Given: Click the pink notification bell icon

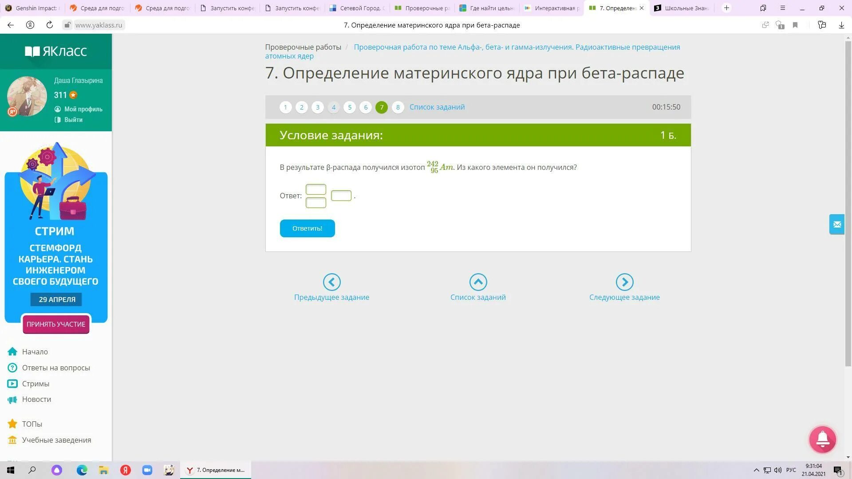Looking at the screenshot, I should 822,440.
